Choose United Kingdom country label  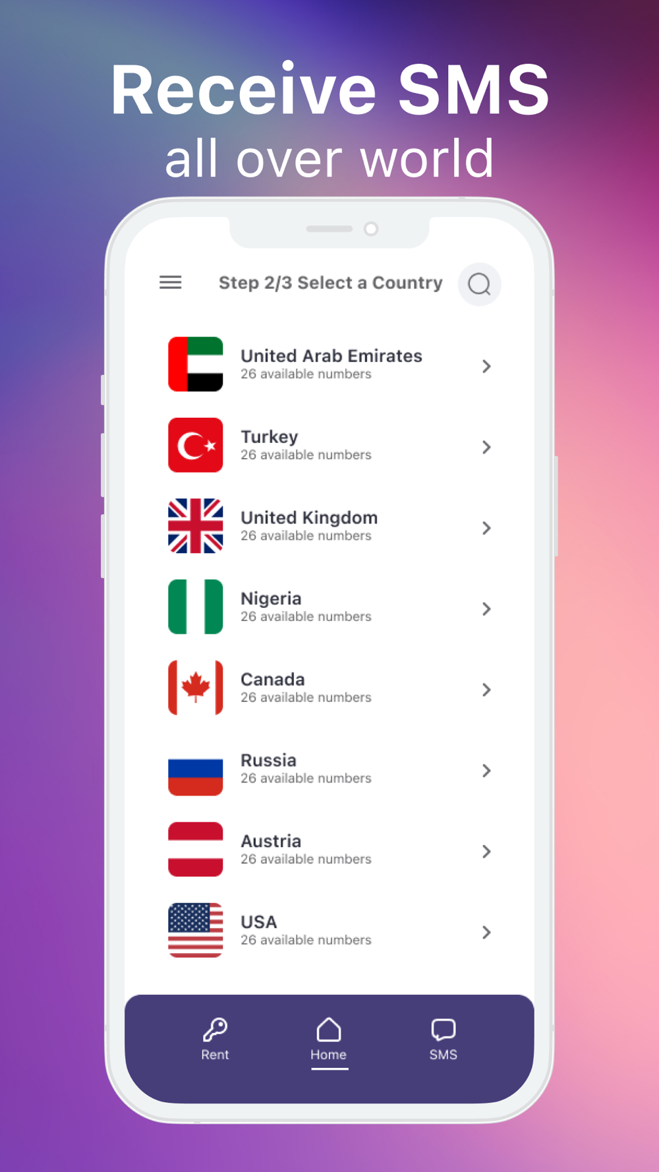tap(309, 517)
